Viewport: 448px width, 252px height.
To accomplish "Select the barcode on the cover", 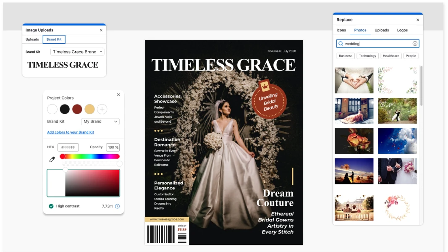I will (161, 234).
